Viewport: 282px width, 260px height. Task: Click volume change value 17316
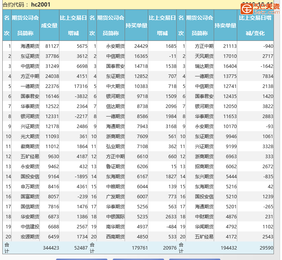[x=81, y=86]
